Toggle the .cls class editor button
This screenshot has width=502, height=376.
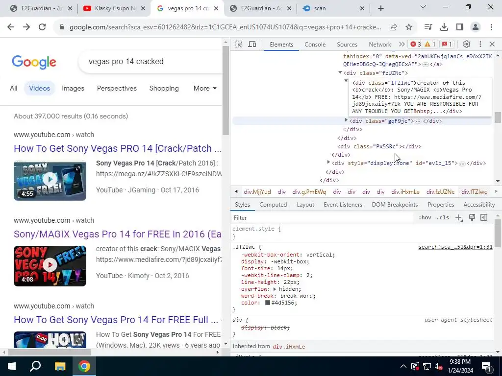tap(443, 218)
